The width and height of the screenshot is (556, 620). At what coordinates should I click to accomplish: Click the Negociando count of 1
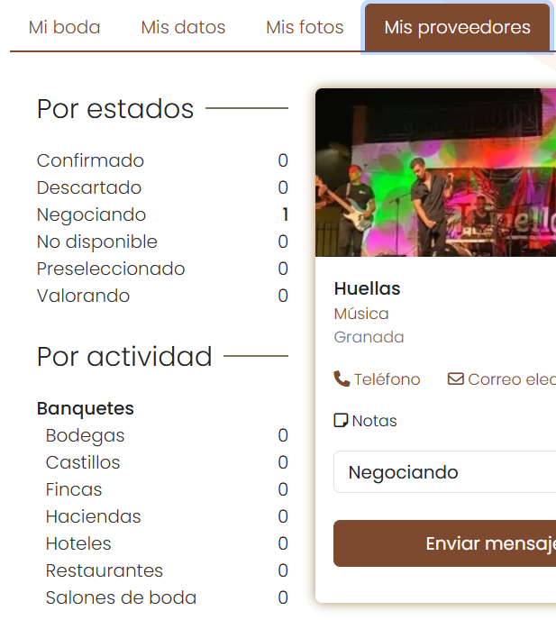tap(285, 214)
